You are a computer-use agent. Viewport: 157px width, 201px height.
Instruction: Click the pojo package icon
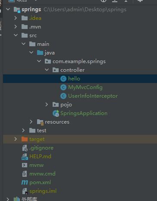click(x=56, y=105)
